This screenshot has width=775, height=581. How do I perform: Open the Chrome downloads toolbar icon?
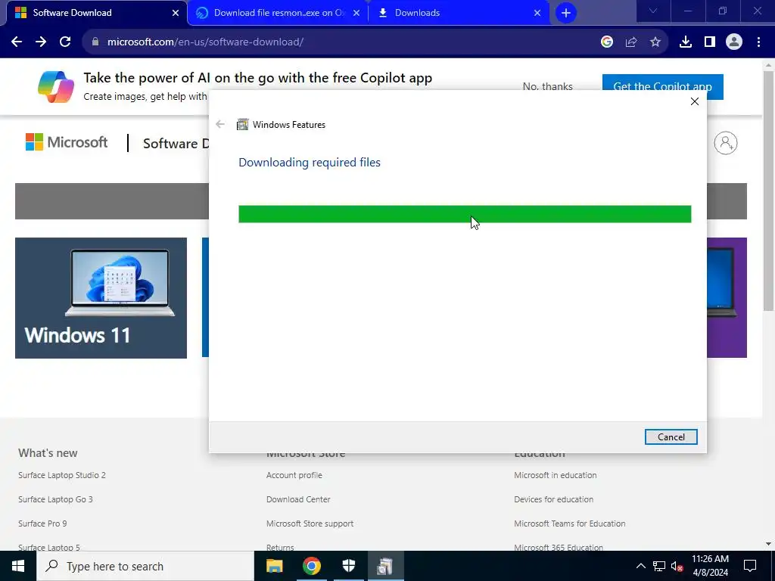tap(686, 42)
